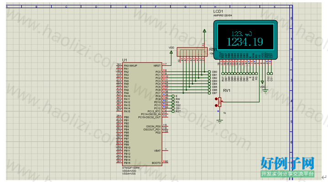Viewport: 328px width, 182px height.
Task: Click the U1 reference label
Action: click(x=125, y=60)
